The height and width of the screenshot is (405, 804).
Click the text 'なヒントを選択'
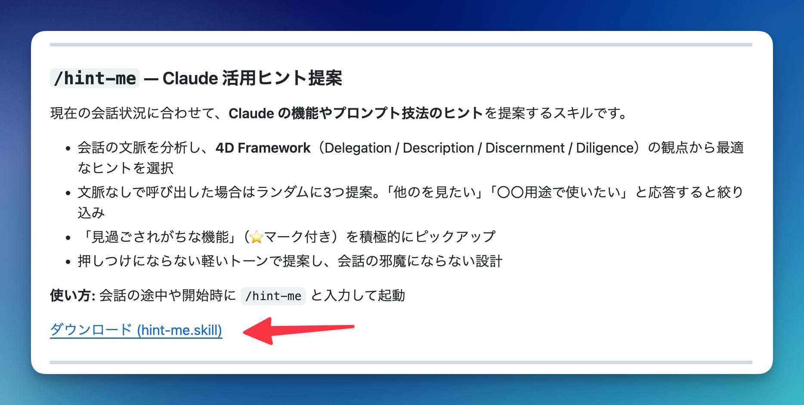click(x=126, y=168)
